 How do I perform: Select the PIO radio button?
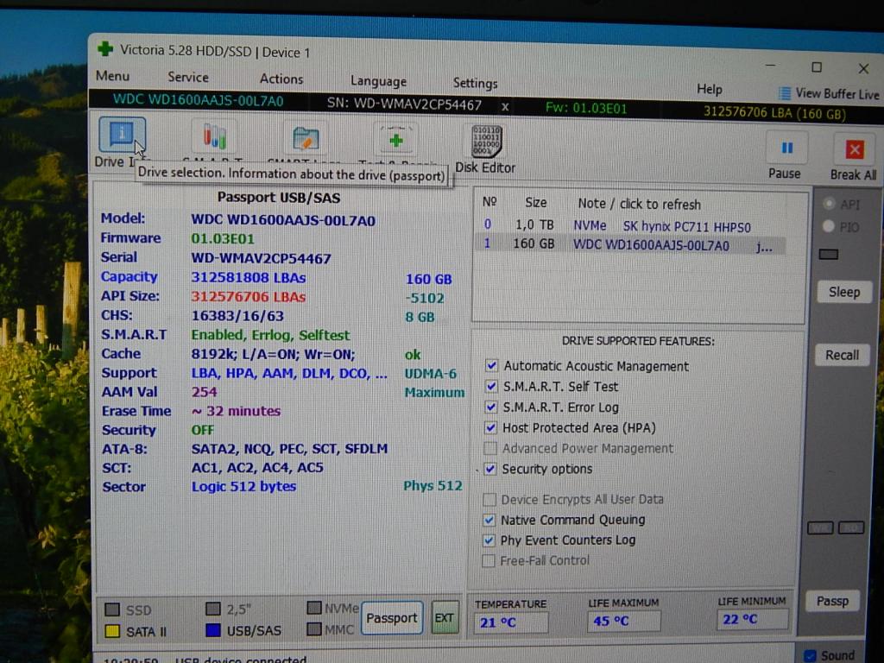click(x=828, y=226)
